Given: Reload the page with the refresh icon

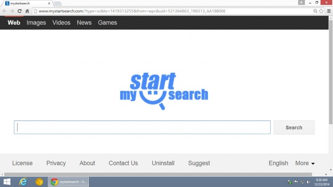Looking at the screenshot, I should 20,11.
